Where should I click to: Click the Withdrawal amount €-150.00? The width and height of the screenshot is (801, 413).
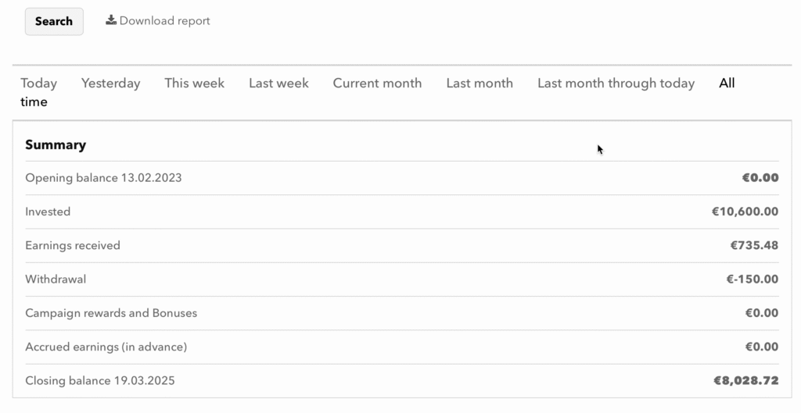point(752,279)
